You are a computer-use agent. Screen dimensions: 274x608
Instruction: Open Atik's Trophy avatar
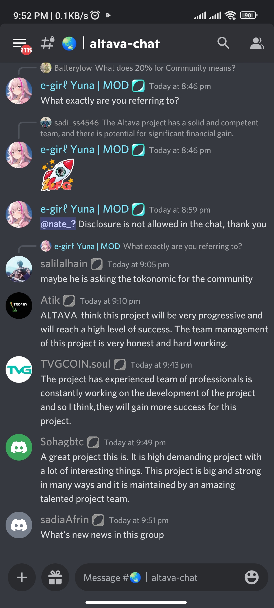tap(19, 306)
